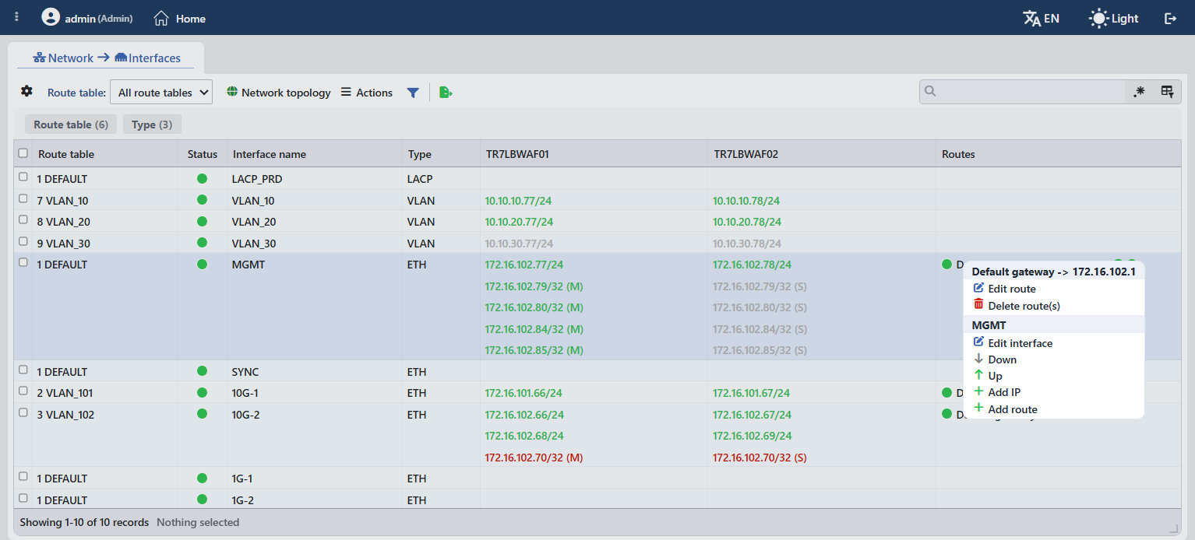Click the Home house icon
Image resolution: width=1195 pixels, height=540 pixels.
coord(161,18)
